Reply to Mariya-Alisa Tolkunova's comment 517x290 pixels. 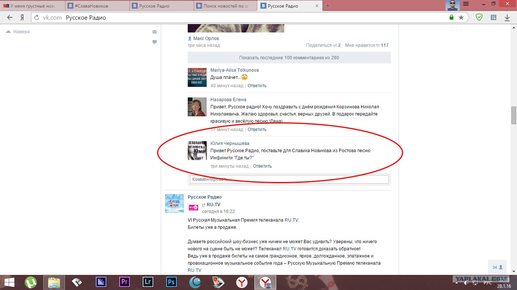click(x=257, y=86)
